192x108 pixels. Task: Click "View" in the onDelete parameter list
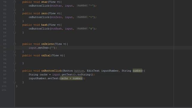(x=59, y=44)
